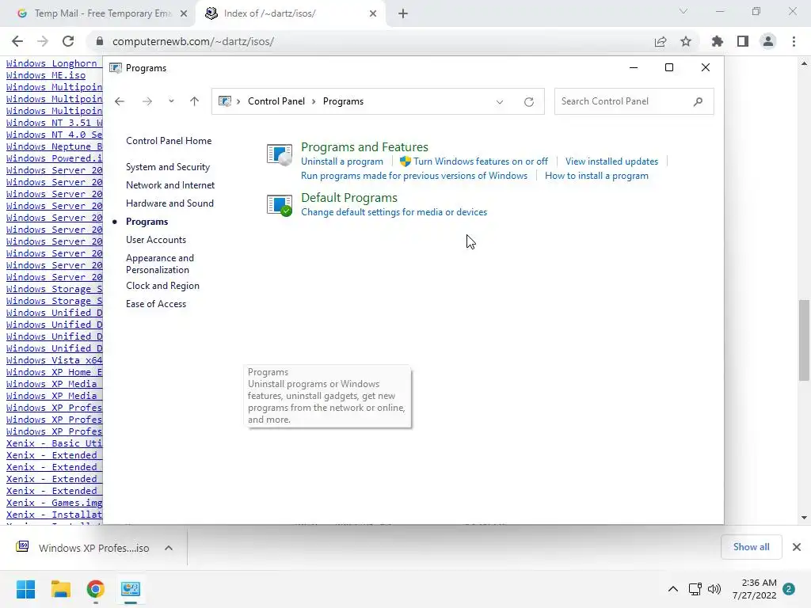
Task: Click Chrome icon in taskbar
Action: click(96, 589)
